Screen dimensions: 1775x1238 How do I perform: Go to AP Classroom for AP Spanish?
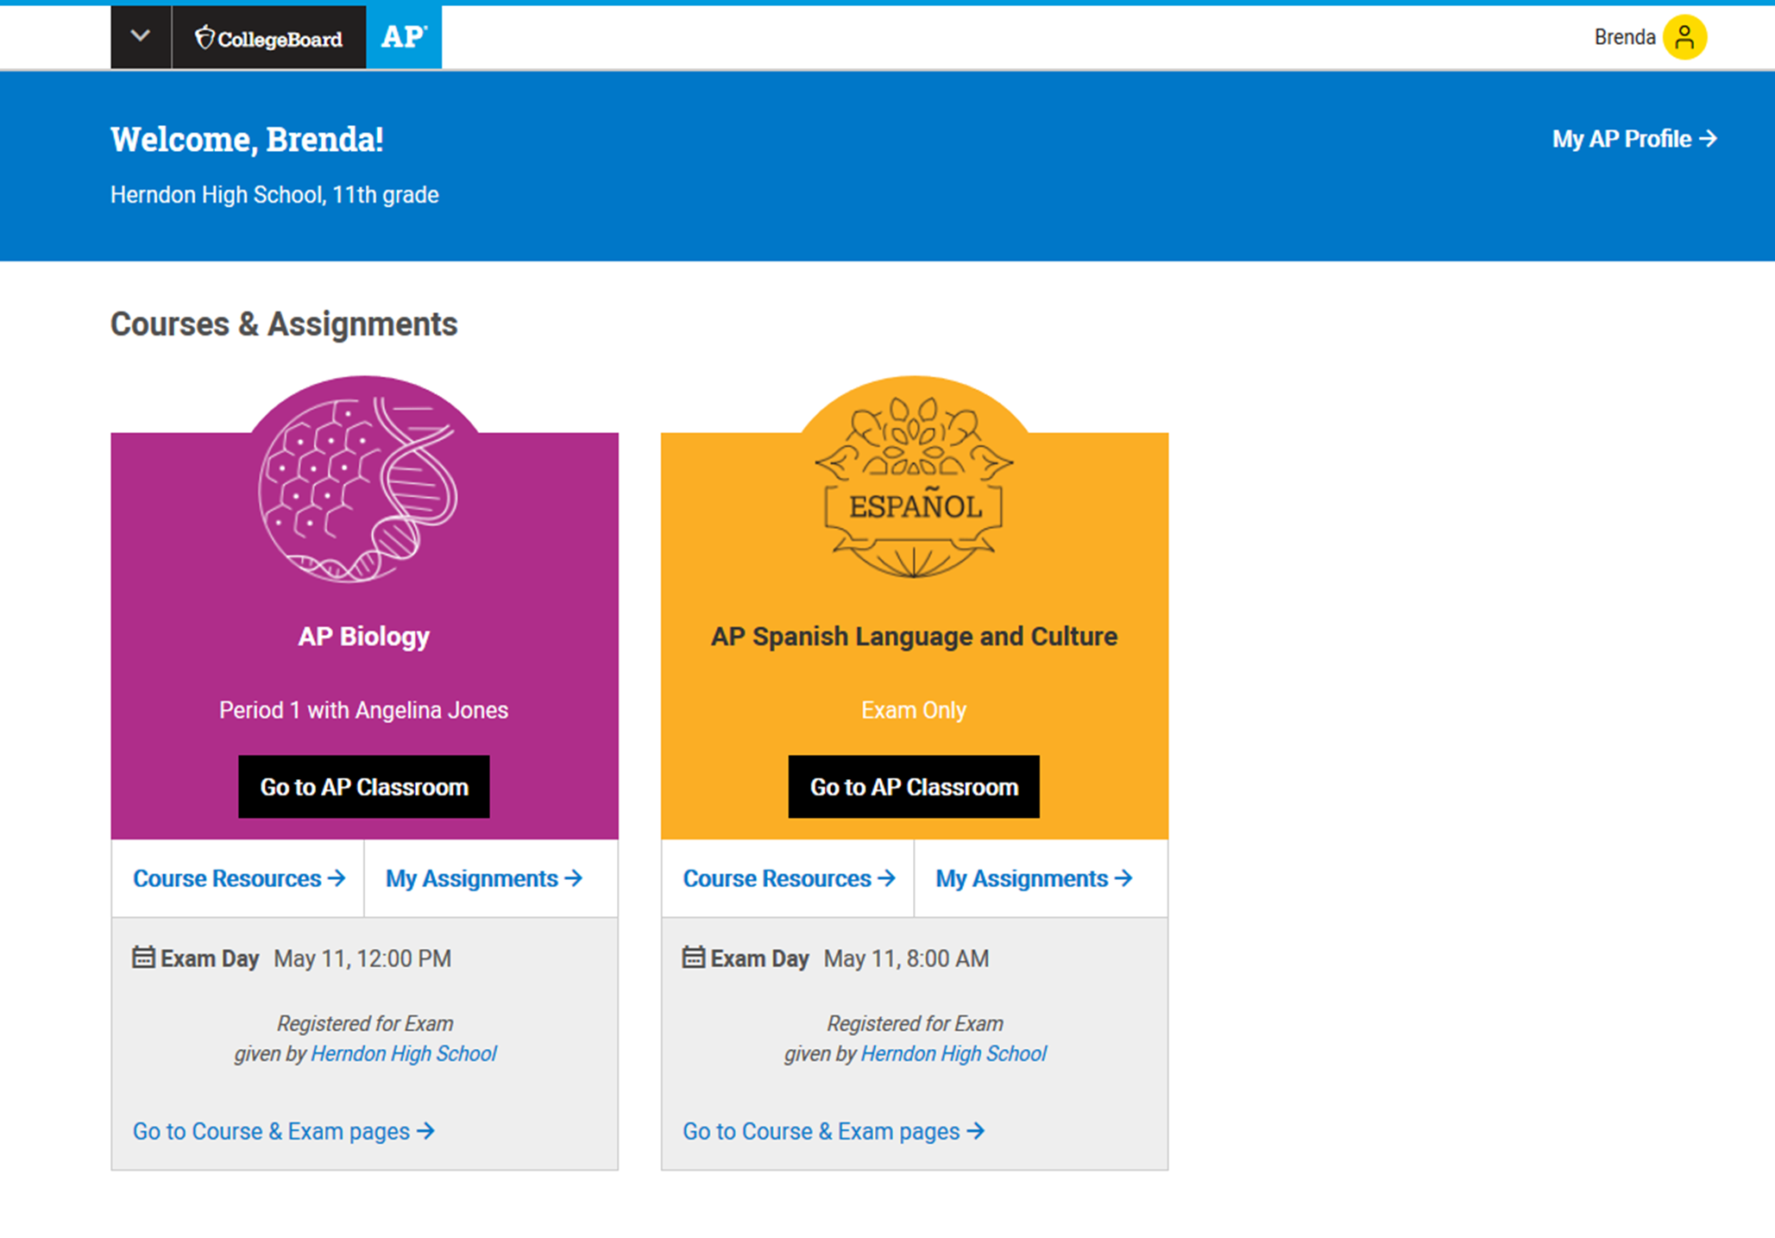tap(914, 787)
